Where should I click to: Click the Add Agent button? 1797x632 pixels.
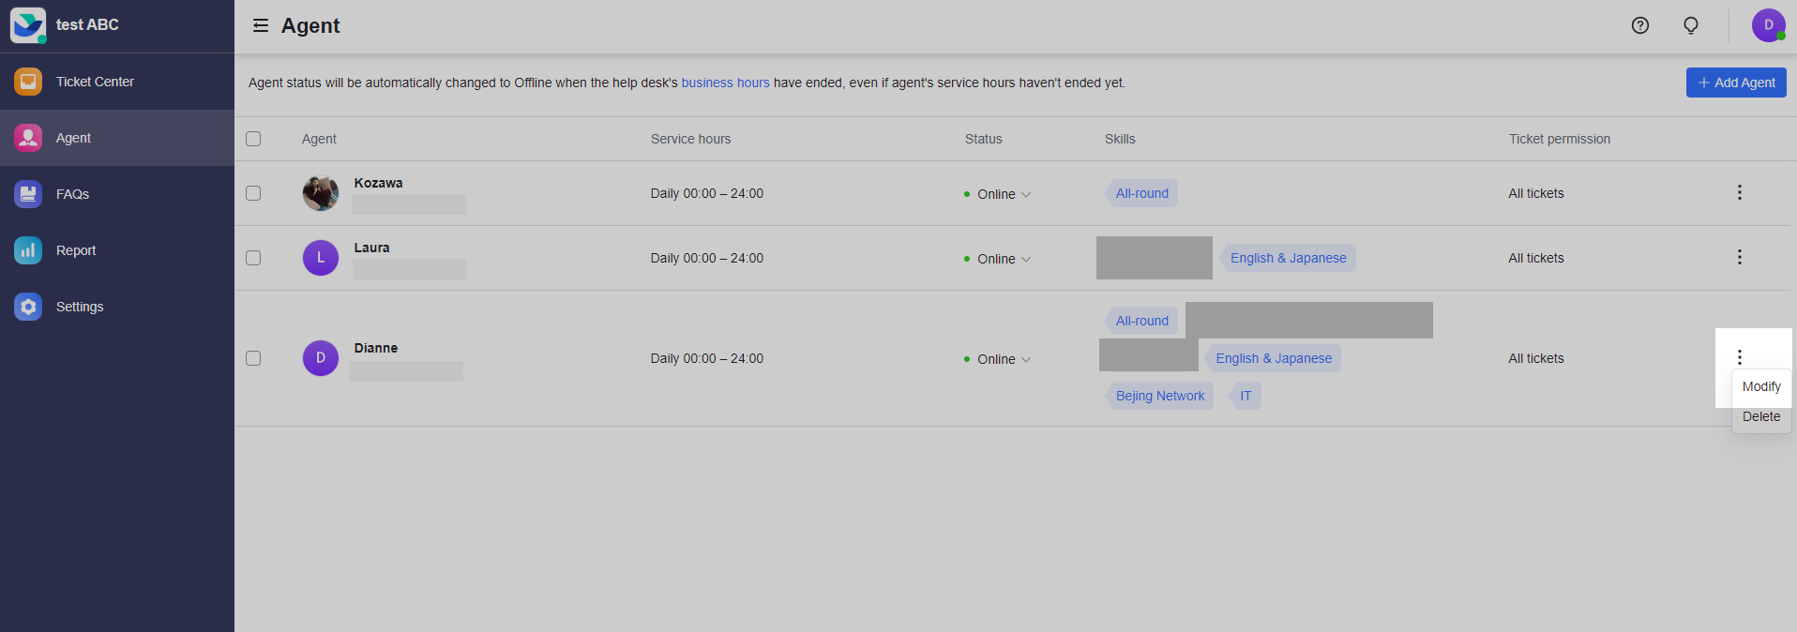[1736, 83]
